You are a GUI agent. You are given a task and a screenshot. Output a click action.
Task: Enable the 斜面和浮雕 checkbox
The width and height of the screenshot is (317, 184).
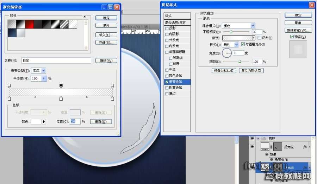pyautogui.click(x=167, y=52)
